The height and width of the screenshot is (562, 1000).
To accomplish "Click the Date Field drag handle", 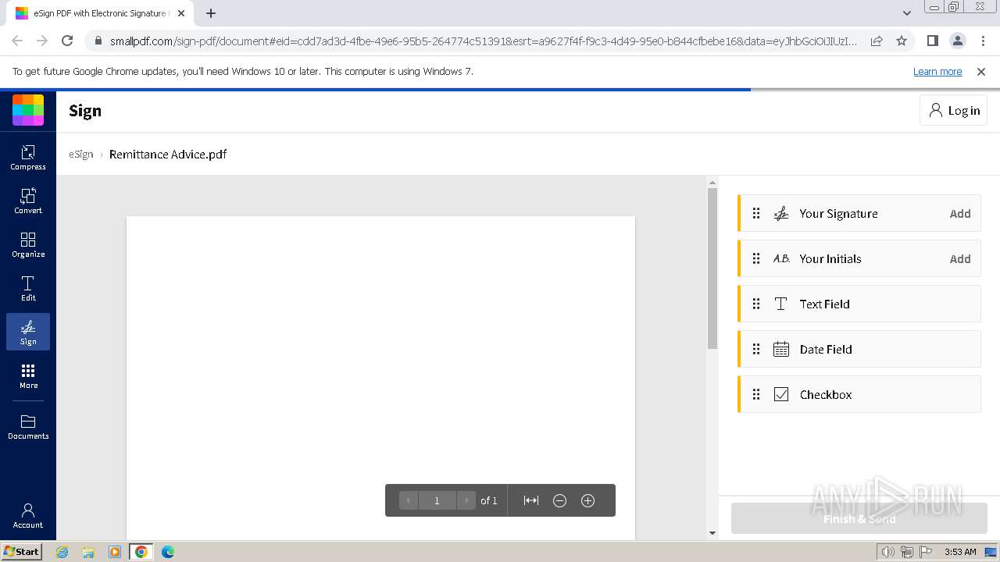I will pyautogui.click(x=756, y=349).
